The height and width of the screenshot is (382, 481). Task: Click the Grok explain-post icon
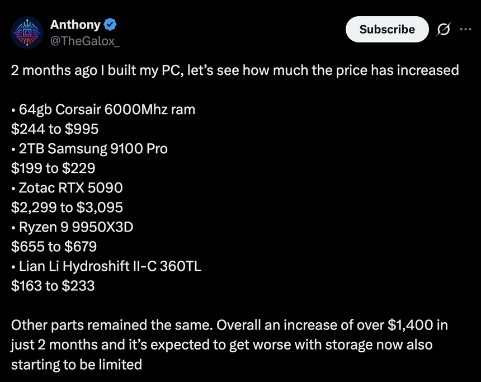(443, 30)
